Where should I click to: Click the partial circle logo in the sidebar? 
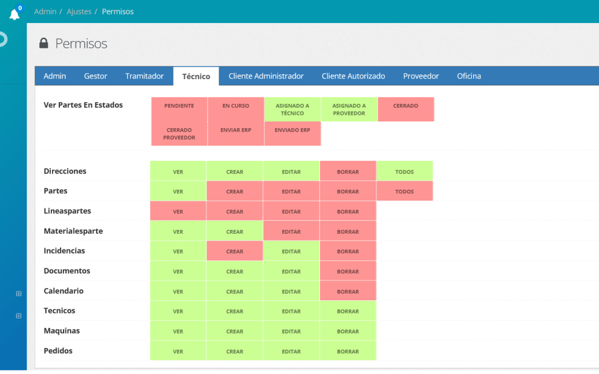pos(3,40)
